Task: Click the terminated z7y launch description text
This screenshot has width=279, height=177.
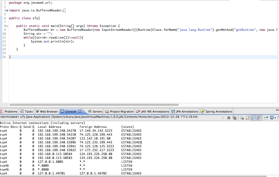Action: (99, 117)
